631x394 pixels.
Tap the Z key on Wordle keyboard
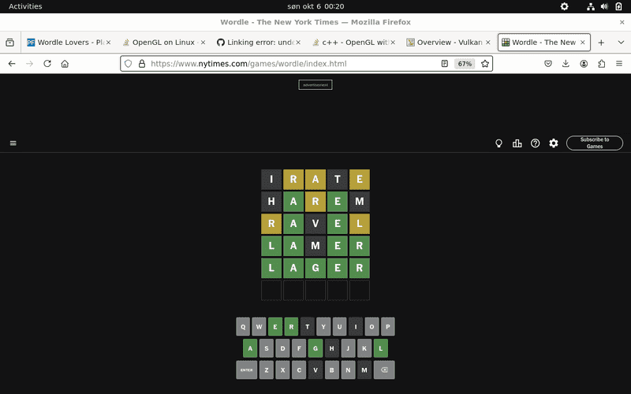click(267, 370)
